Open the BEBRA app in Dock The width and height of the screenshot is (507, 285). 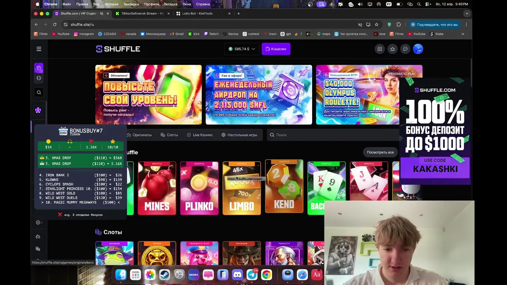point(194,274)
